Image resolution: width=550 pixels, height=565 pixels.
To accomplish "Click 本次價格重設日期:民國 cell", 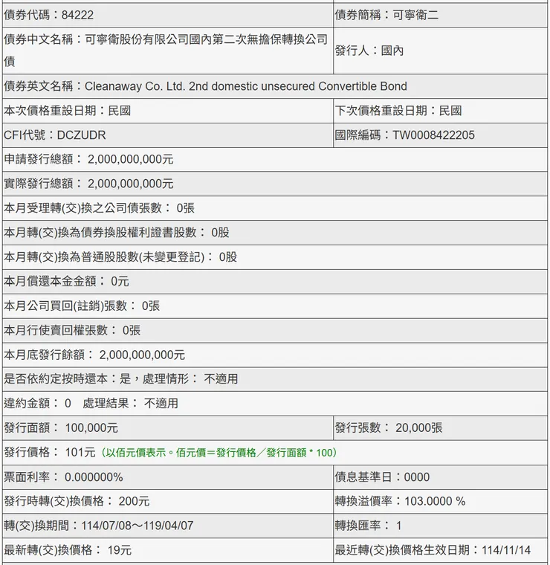I will pyautogui.click(x=168, y=111).
